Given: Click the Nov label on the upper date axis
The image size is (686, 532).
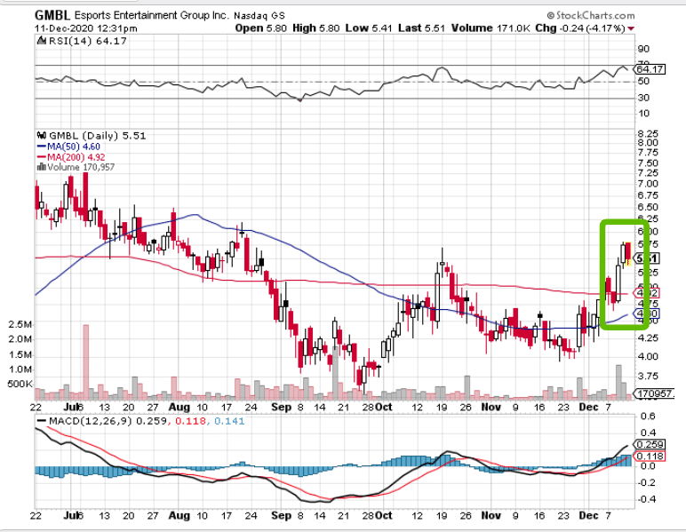Looking at the screenshot, I should 491,407.
